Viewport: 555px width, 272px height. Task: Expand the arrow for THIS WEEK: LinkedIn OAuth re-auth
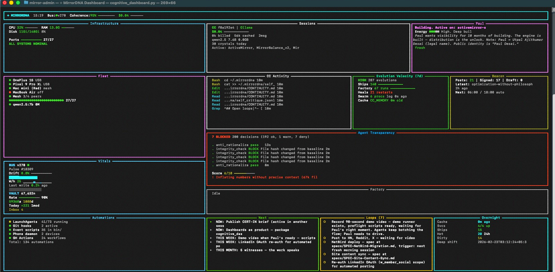(x=211, y=242)
